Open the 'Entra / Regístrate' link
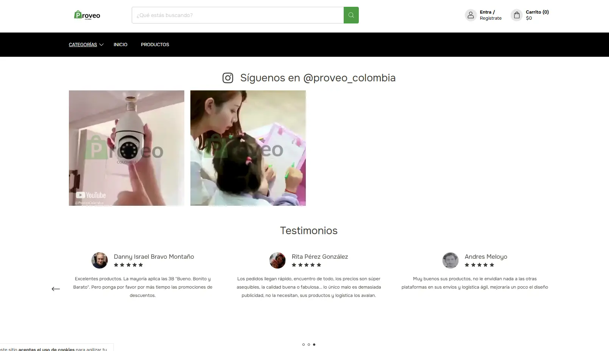609x351 pixels. coord(491,15)
